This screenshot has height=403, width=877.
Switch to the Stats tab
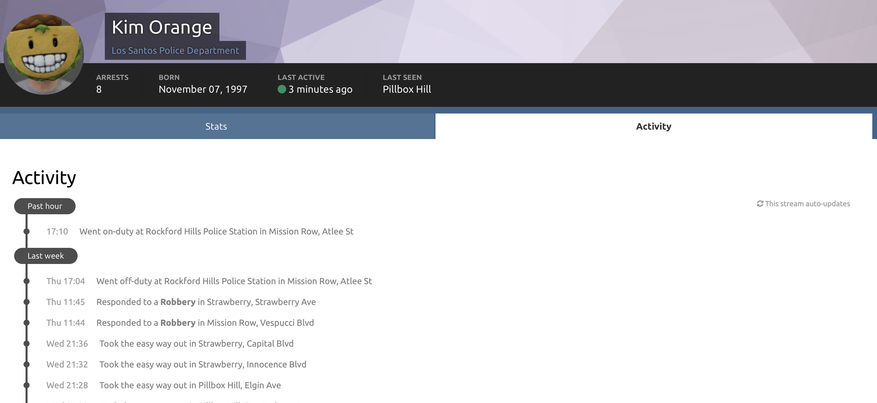click(x=216, y=126)
